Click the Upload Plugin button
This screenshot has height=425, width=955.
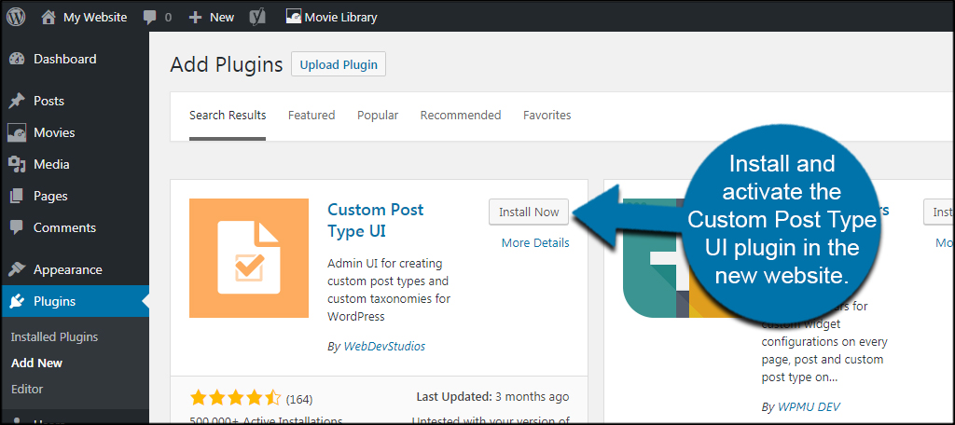click(339, 64)
